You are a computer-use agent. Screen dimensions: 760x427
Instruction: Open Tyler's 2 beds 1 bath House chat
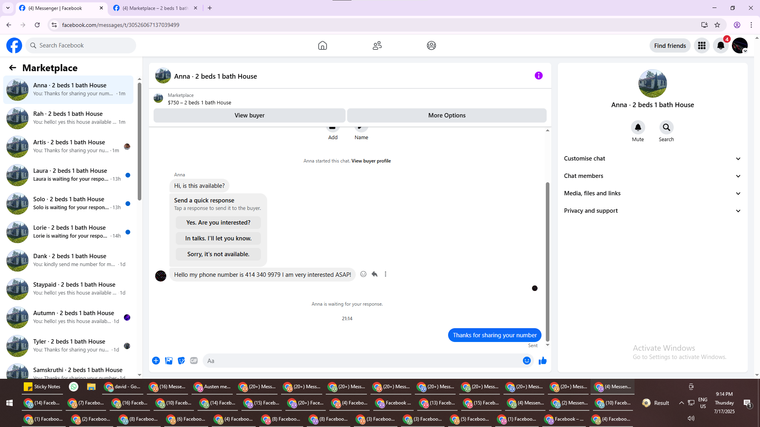[68, 346]
